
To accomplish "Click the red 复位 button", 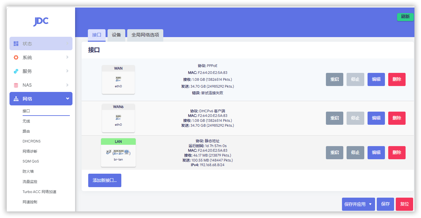I will 405,204.
